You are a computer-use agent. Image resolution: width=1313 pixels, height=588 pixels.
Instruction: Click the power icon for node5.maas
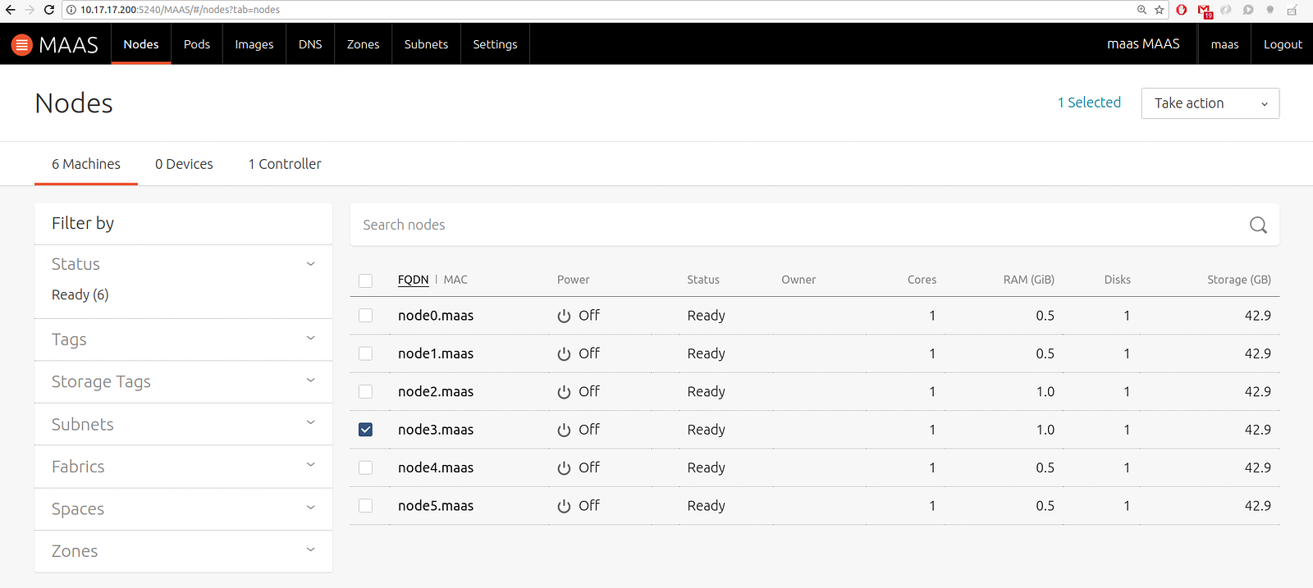pyautogui.click(x=564, y=506)
